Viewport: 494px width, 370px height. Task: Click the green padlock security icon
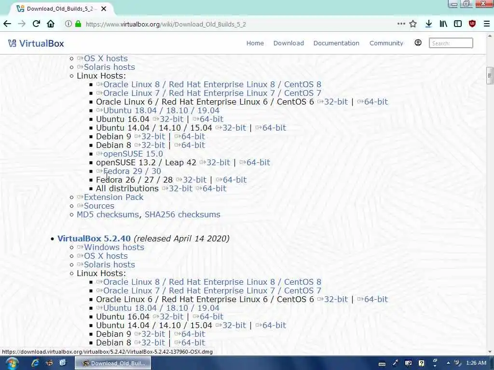[78, 24]
